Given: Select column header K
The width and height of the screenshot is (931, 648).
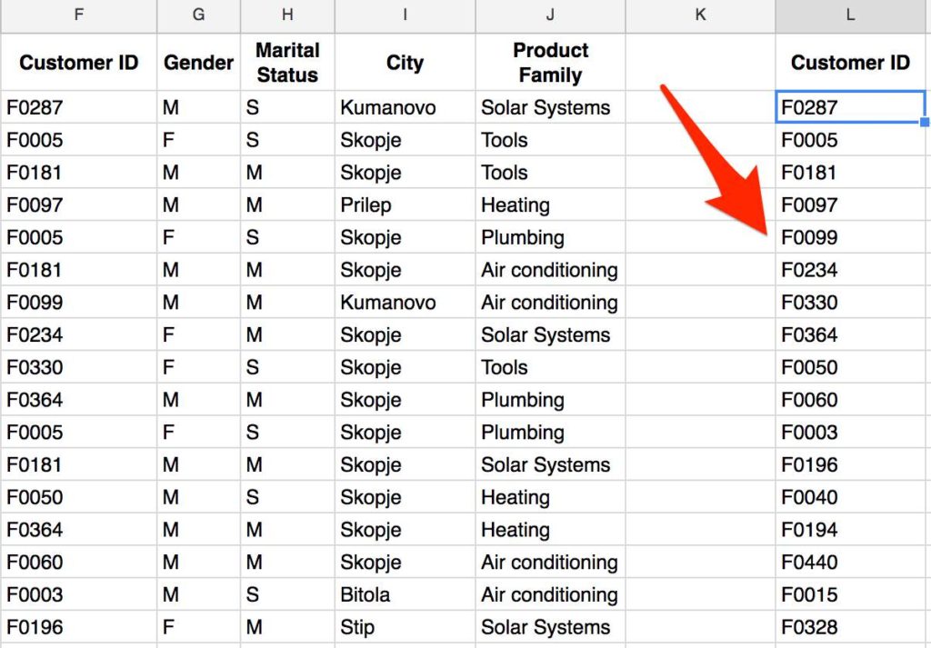Looking at the screenshot, I should pyautogui.click(x=700, y=15).
